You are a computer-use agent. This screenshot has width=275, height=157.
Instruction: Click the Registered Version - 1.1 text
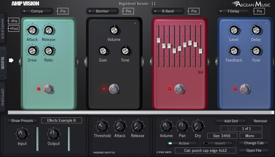(x=137, y=4)
